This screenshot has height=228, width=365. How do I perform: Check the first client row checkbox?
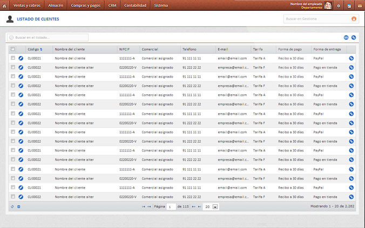point(12,58)
